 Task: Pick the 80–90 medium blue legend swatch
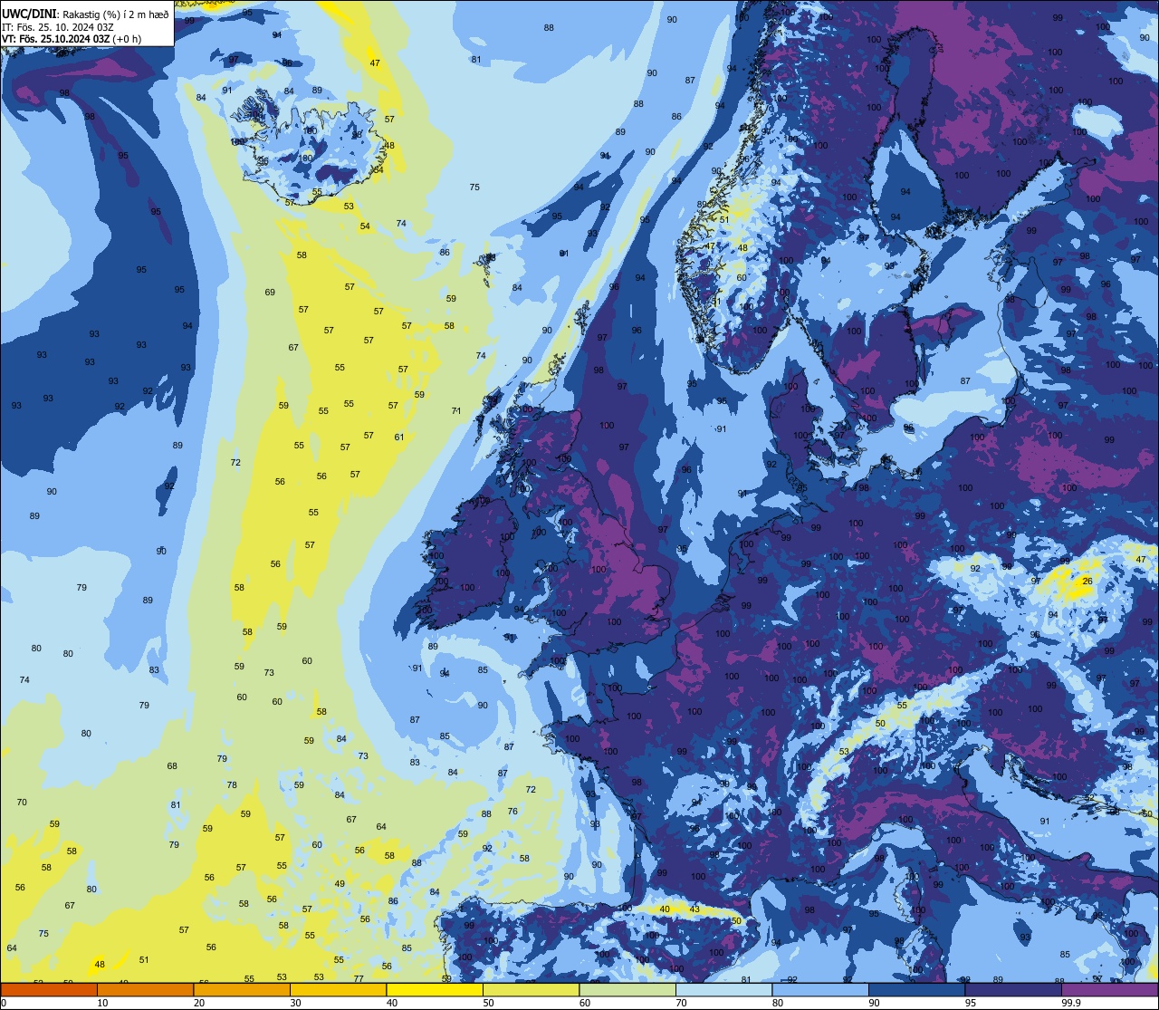820,989
